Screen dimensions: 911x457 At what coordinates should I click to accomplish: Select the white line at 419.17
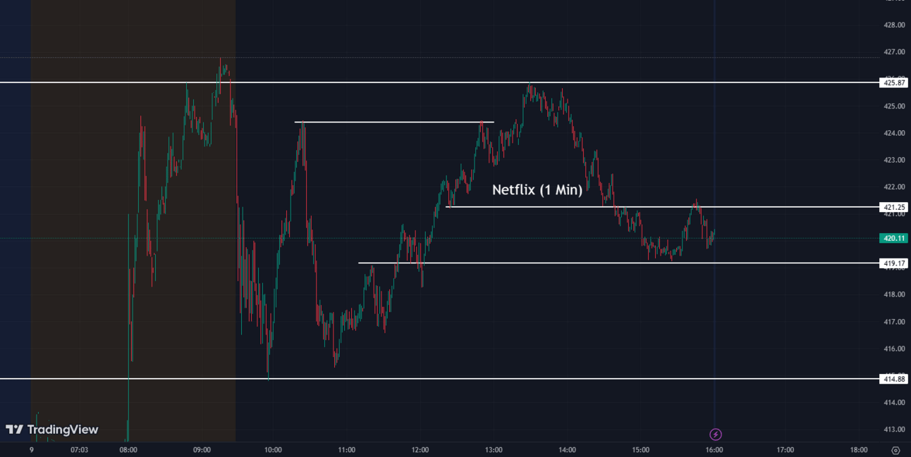point(618,263)
